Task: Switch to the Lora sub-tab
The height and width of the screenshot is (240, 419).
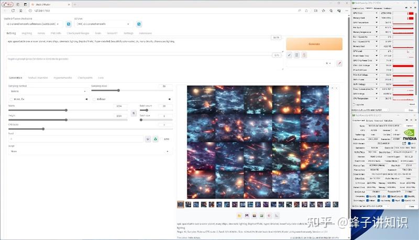Action: (101, 78)
